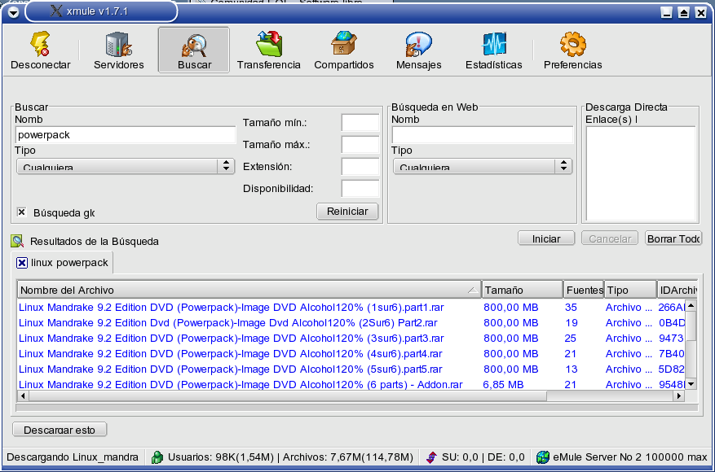Select the (5sur6).part5.rar result row
The image size is (715, 472).
click(351, 369)
